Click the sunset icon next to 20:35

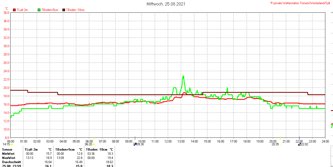[280, 144]
